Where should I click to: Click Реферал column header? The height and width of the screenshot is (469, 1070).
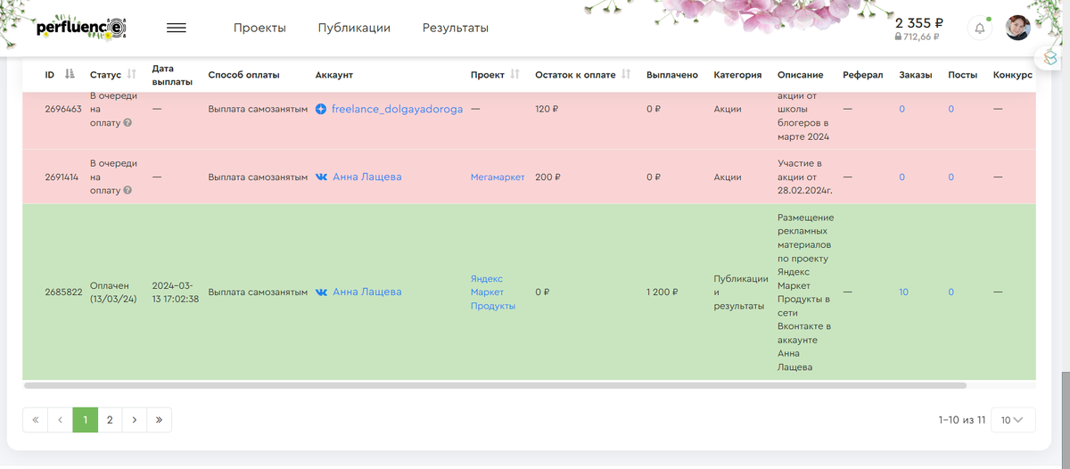pyautogui.click(x=862, y=75)
